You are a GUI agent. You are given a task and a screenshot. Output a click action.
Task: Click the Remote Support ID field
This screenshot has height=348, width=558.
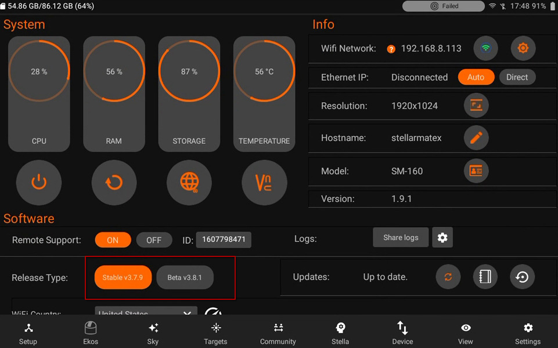click(224, 240)
